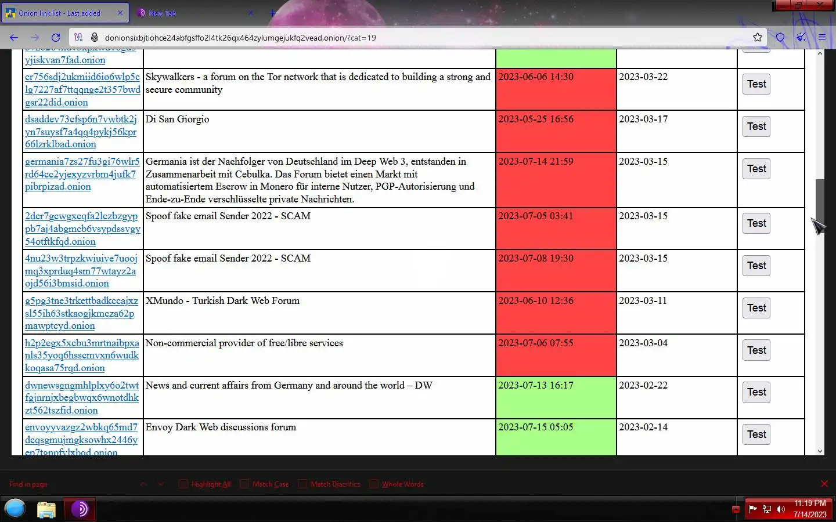Test the Non-commercial provider row
The height and width of the screenshot is (522, 836).
tap(756, 350)
